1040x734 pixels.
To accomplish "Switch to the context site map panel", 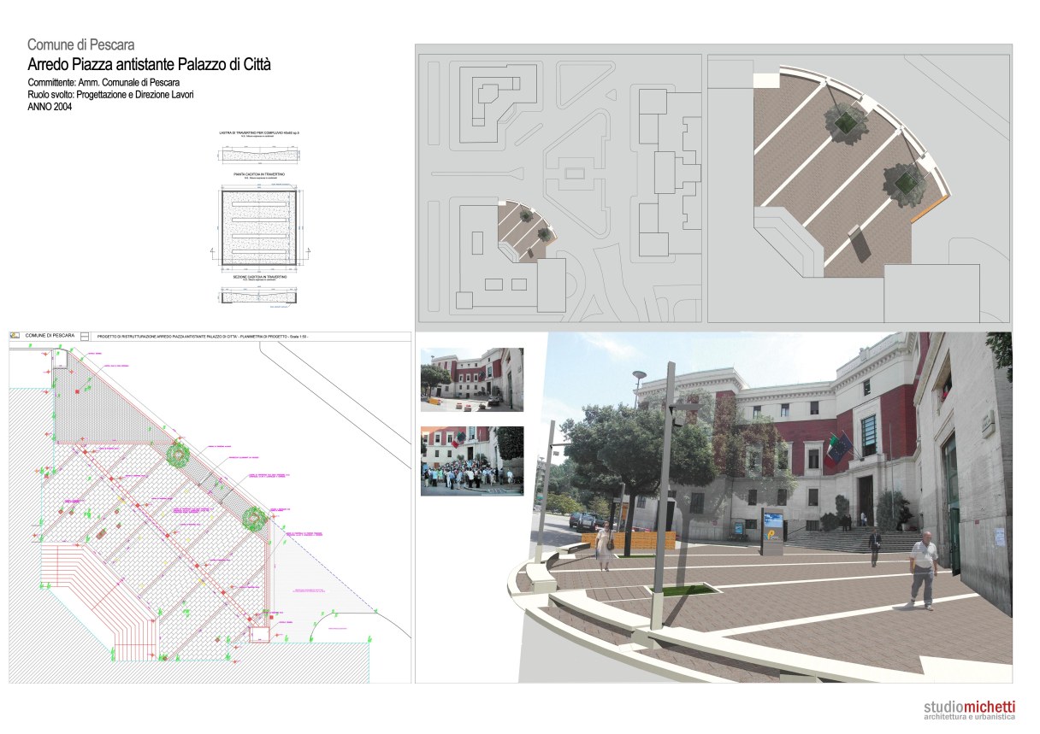I will pyautogui.click(x=560, y=184).
